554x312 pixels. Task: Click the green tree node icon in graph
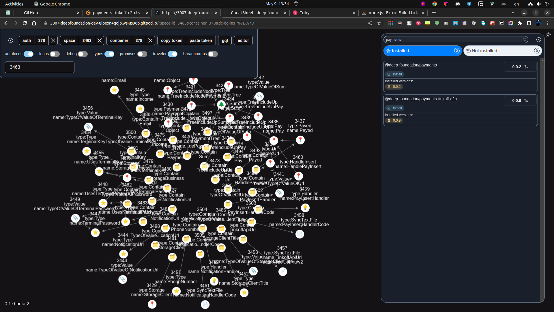pyautogui.click(x=221, y=104)
